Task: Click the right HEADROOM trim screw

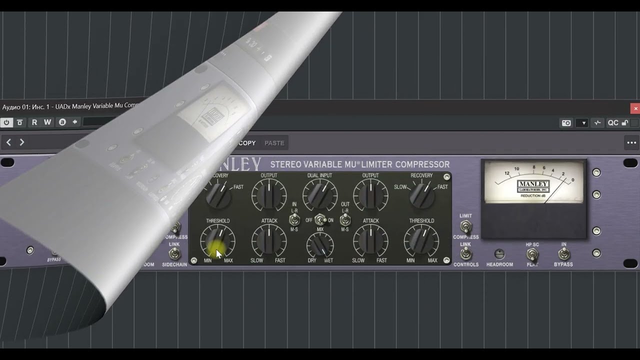Action: 499,254
